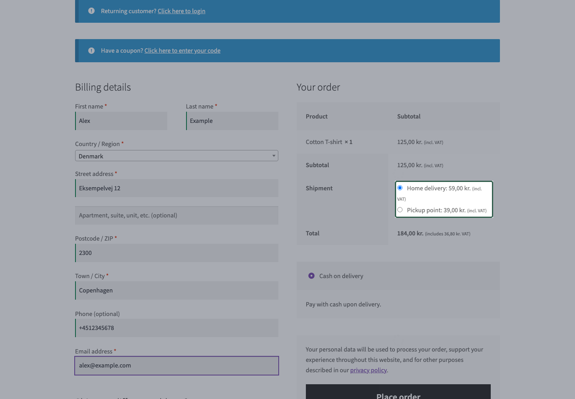The height and width of the screenshot is (399, 575).
Task: Click the Town / City field
Action: tap(176, 290)
